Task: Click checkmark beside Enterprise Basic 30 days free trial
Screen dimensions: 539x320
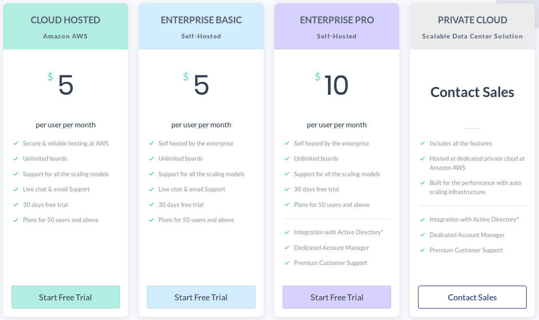Action: 152,205
